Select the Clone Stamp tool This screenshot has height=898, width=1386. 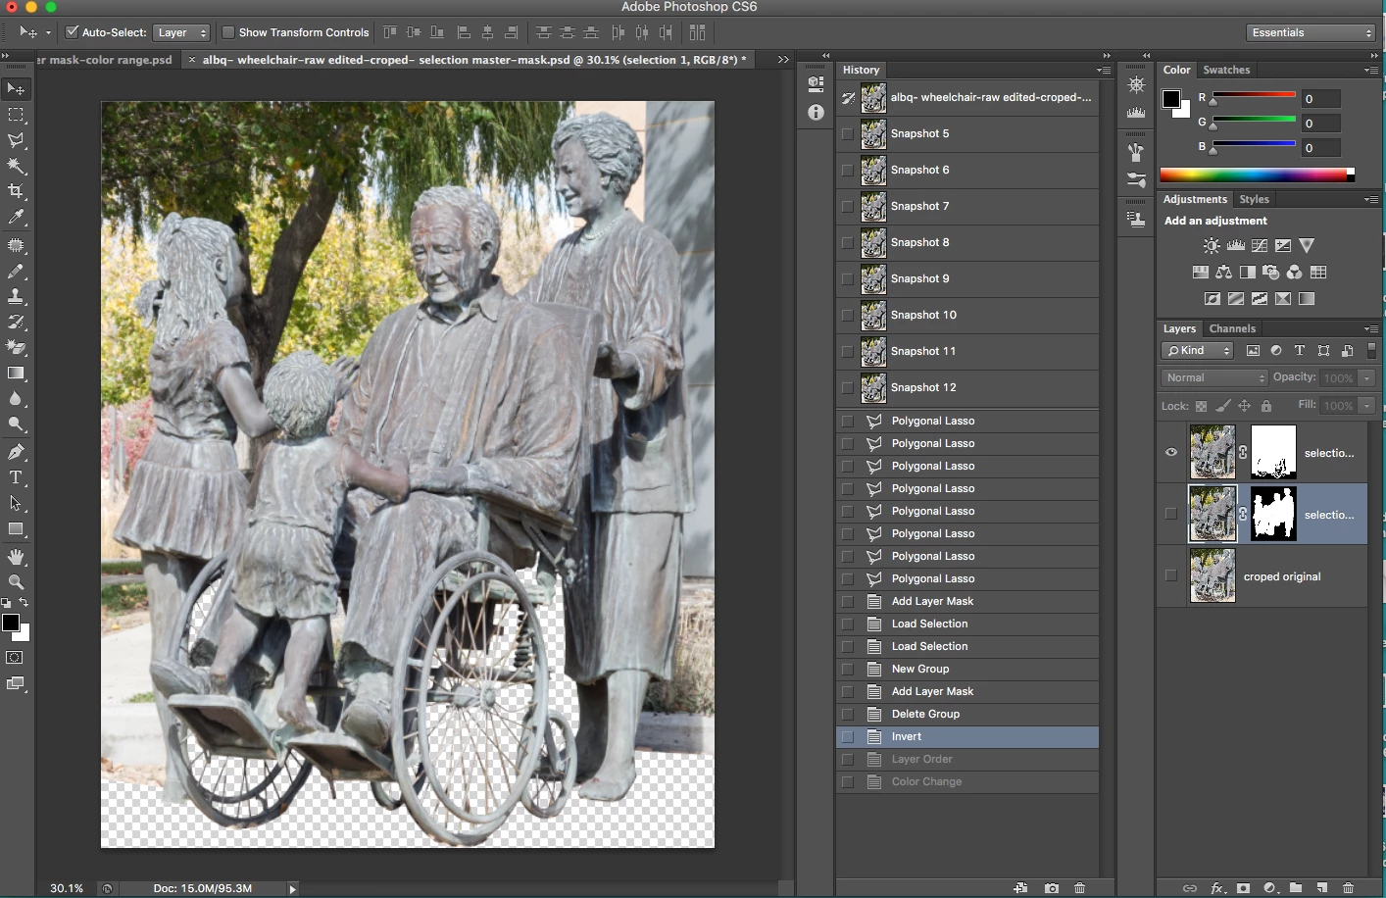click(16, 296)
